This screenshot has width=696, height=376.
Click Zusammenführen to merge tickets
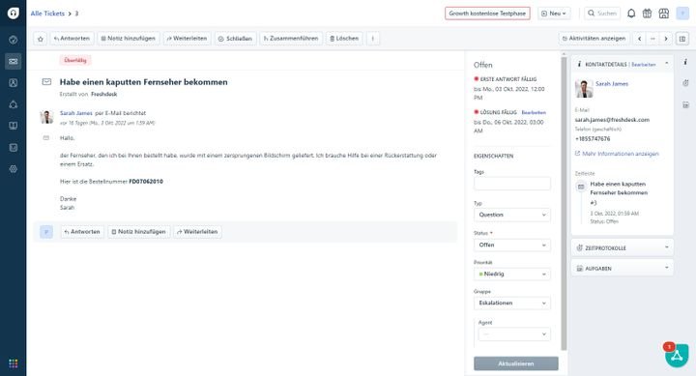pos(291,39)
